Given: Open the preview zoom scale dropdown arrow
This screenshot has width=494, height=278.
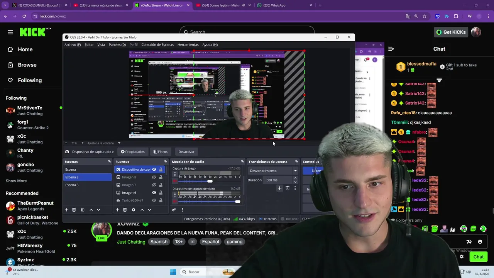Looking at the screenshot, I should 119,143.
